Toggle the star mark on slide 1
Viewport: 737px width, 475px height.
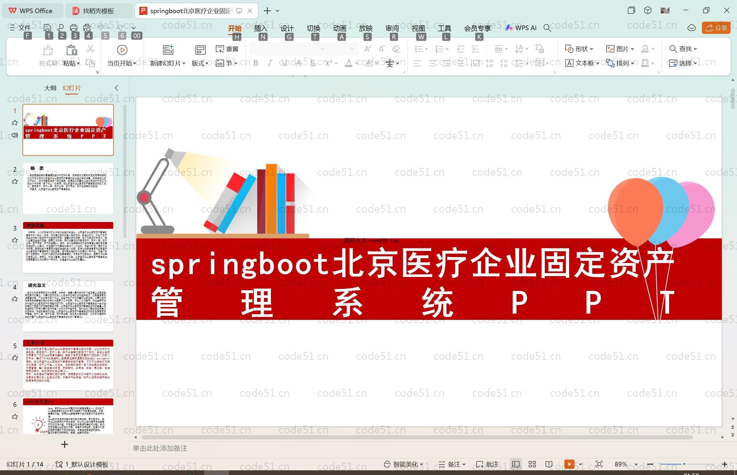click(x=15, y=123)
